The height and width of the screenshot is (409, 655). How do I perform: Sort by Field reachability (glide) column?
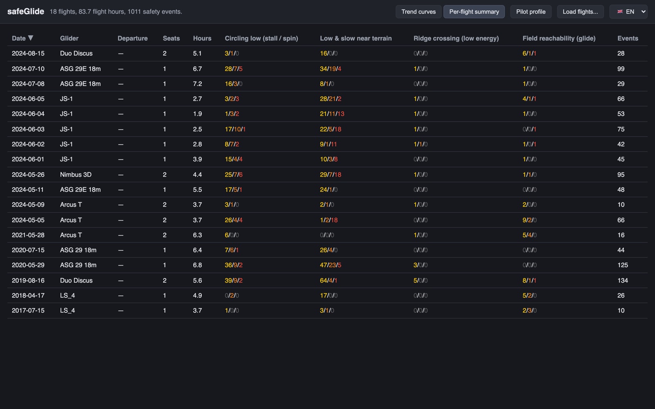tap(559, 38)
